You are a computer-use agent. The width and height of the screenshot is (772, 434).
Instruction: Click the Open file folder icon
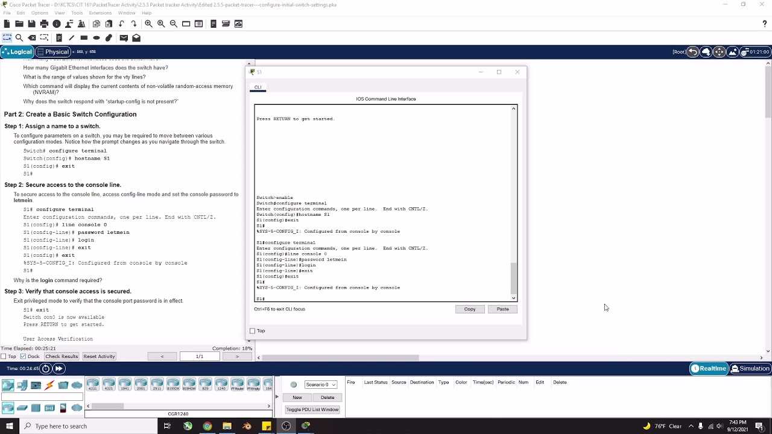point(19,24)
